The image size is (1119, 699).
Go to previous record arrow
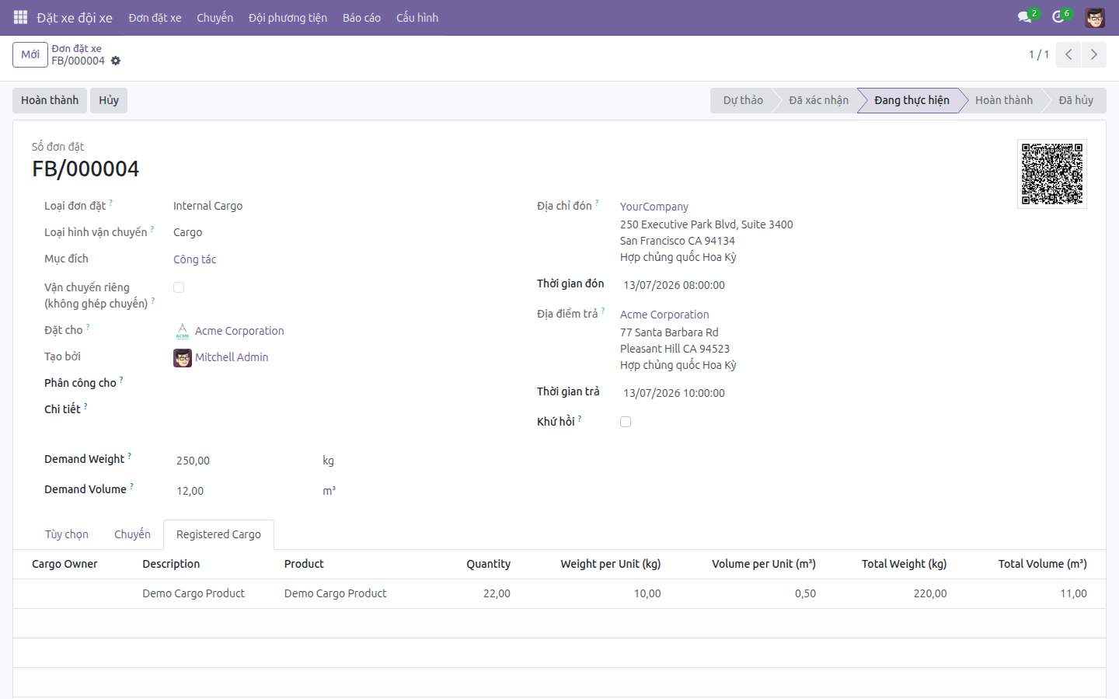pos(1068,54)
